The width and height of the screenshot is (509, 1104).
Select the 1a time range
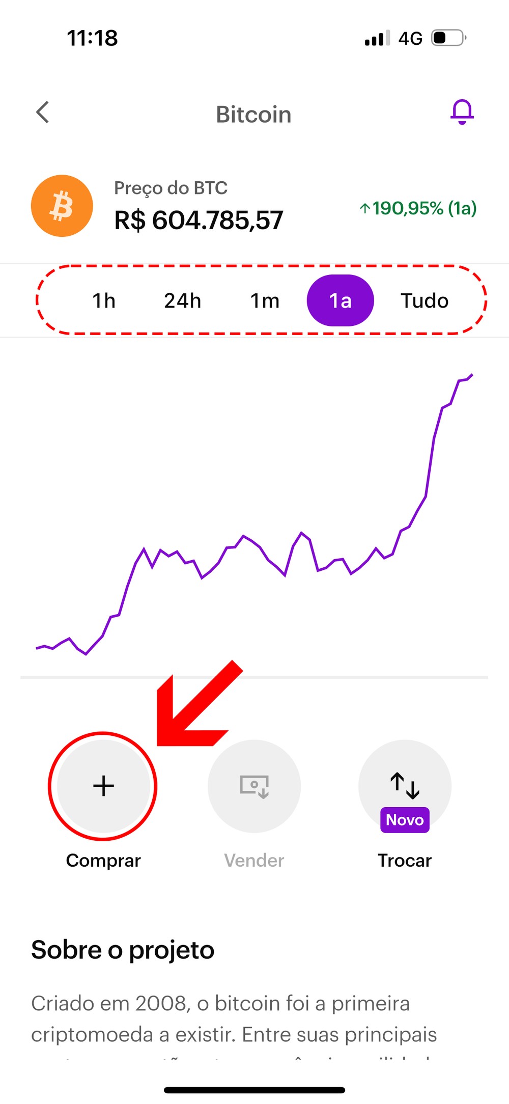coord(340,301)
